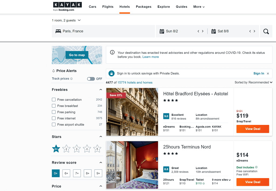Select the 7+ review score filter

click(x=77, y=173)
